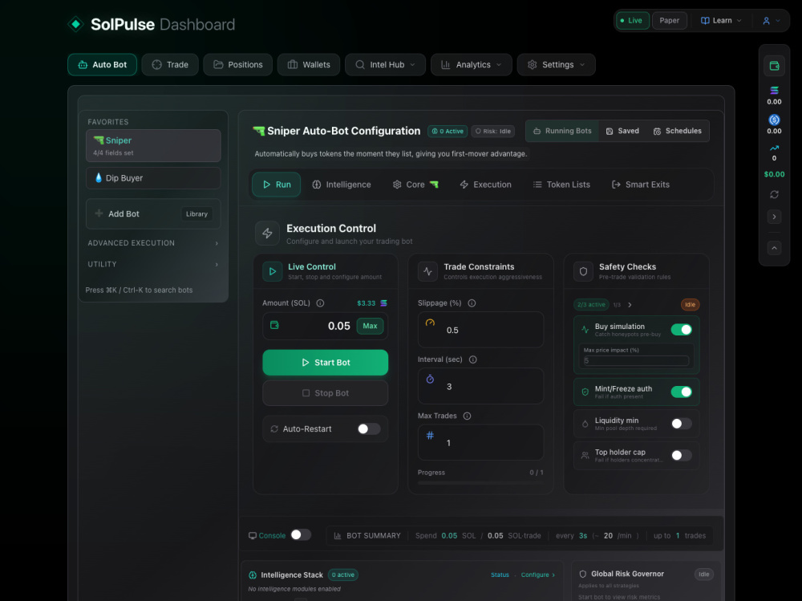Expand the Learn dropdown
The image size is (802, 601).
tap(721, 21)
